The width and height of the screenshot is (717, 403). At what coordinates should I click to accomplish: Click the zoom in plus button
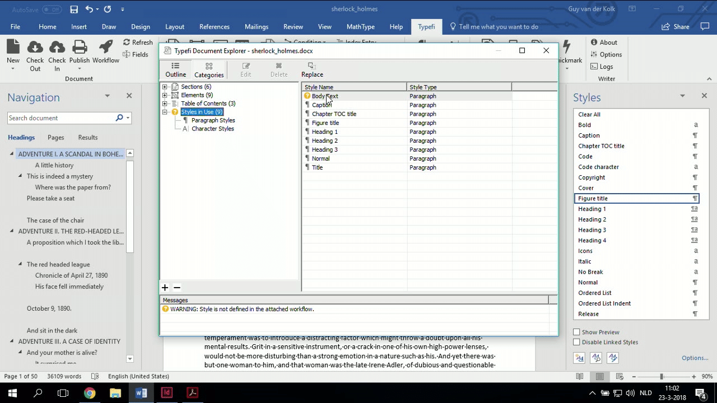(694, 377)
